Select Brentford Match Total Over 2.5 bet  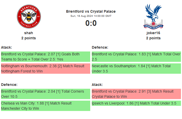136,57
